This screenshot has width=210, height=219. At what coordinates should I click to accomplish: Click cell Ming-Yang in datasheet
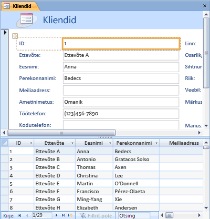tap(94, 200)
